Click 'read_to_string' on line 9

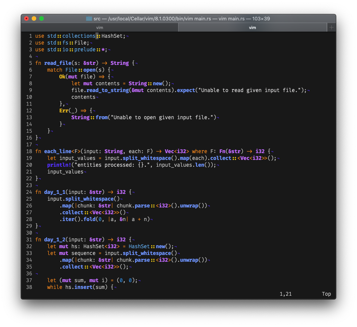pyautogui.click(x=108, y=91)
